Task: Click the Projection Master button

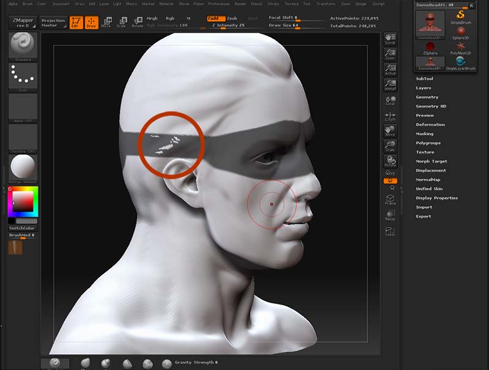Action: (53, 22)
